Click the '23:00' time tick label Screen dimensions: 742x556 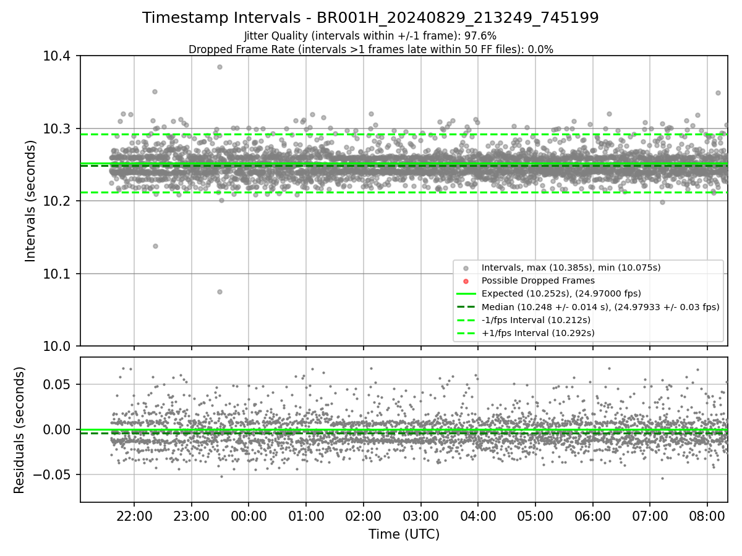pos(191,516)
